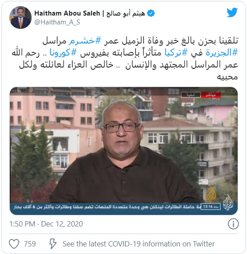247x254 pixels.
Task: Click the red live badge in video
Action: 211,95
